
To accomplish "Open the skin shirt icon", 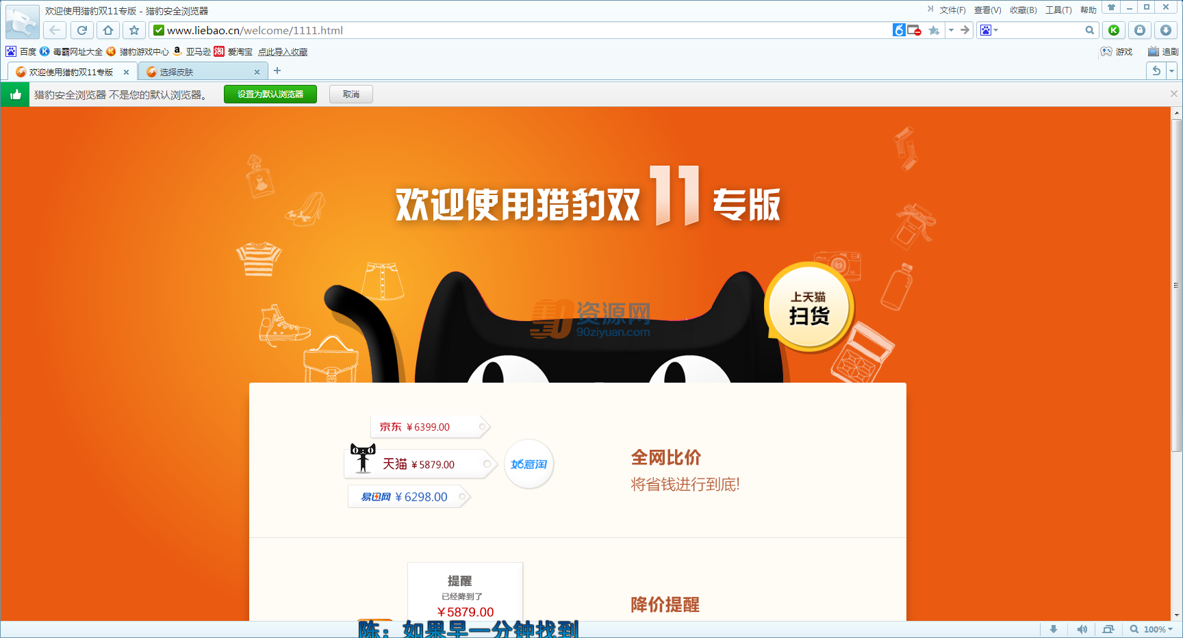I will (x=1112, y=8).
